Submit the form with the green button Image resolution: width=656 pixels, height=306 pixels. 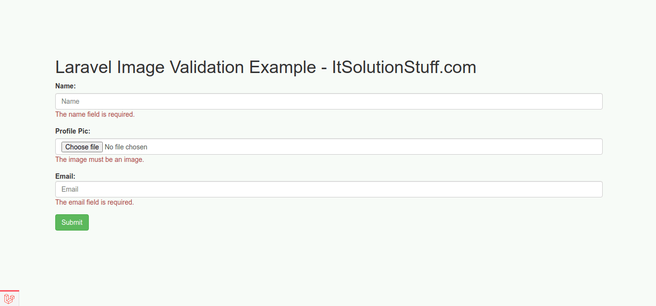coord(72,222)
